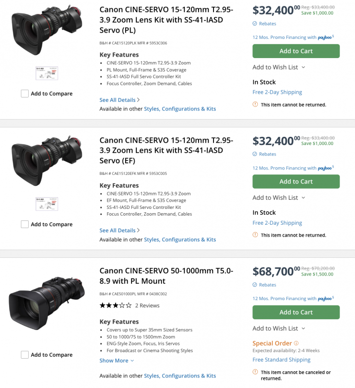355x388 pixels.
Task: Click Rebates badge icon for PL lens kit
Action: pos(255,24)
